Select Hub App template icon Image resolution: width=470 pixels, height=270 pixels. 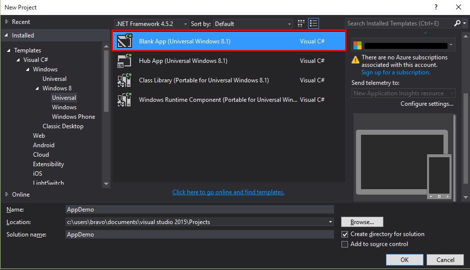point(124,61)
